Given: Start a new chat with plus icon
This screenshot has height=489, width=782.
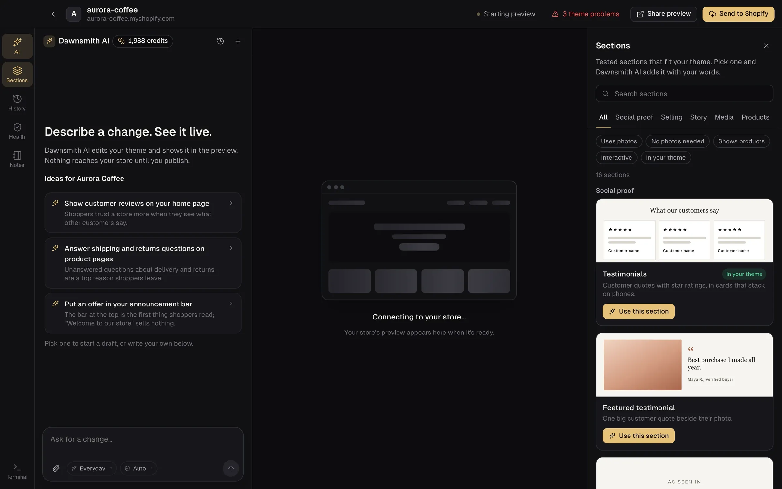Looking at the screenshot, I should [x=238, y=41].
